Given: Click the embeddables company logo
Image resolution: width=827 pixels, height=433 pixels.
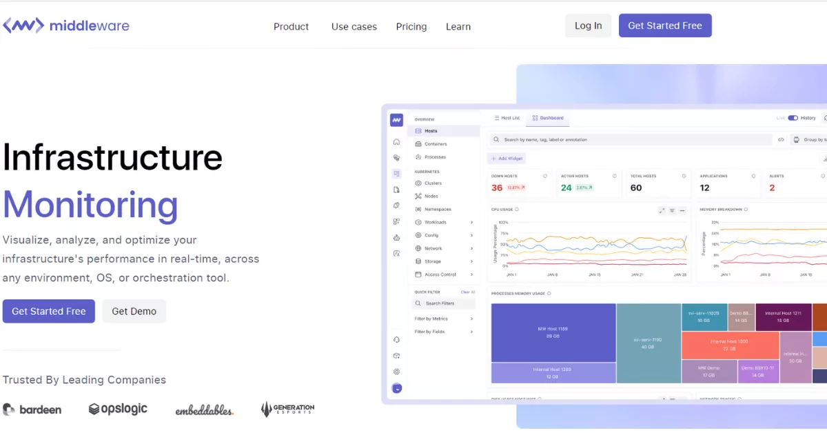Looking at the screenshot, I should tap(204, 410).
